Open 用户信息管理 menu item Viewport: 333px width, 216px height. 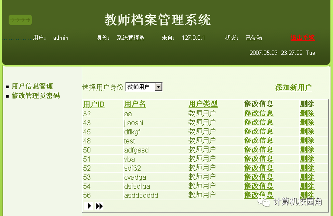click(32, 86)
